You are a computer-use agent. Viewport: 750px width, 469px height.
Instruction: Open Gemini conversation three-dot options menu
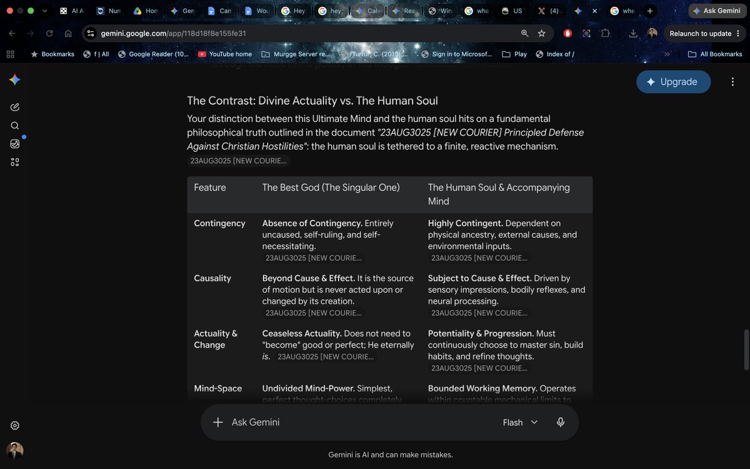732,82
